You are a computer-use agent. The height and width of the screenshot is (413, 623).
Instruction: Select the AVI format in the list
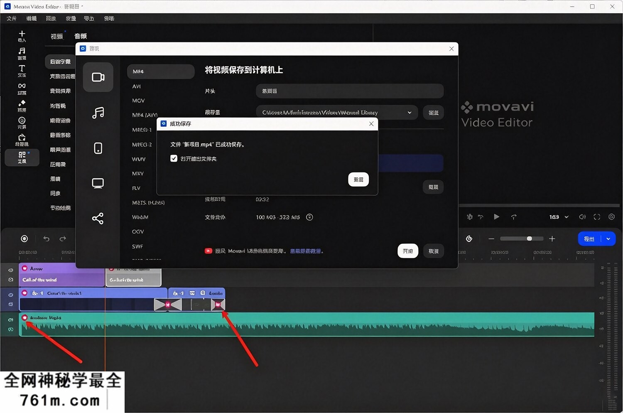click(x=137, y=86)
